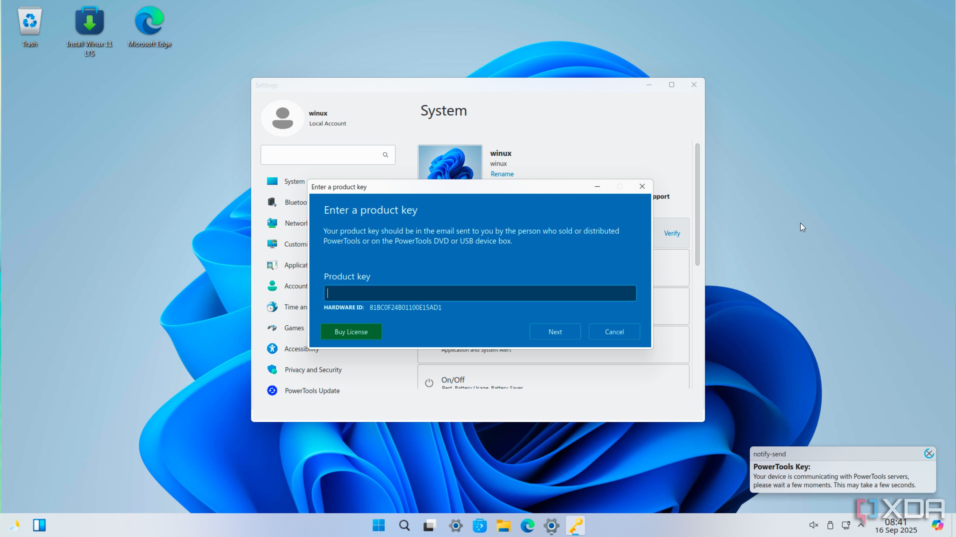Click the On/Off power icon in System

[x=429, y=383]
